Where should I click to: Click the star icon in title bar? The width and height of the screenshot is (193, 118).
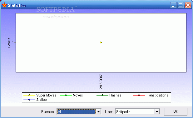[x=4, y=5]
